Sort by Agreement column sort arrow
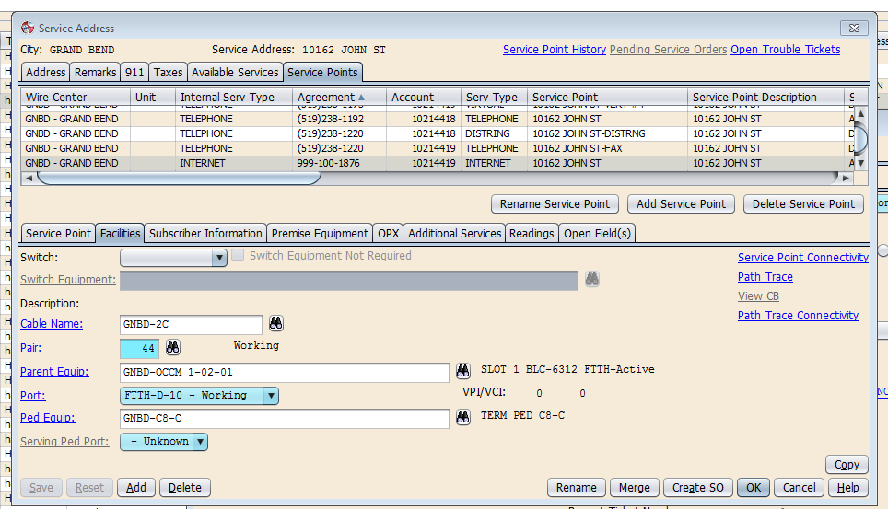The width and height of the screenshot is (888, 509). click(x=361, y=97)
